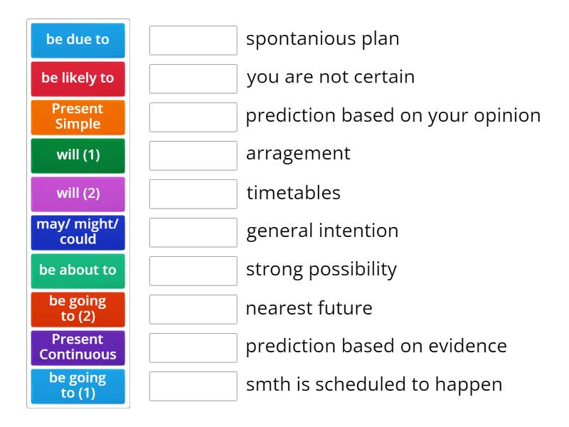Choose the purple 'will (2)' tile

pos(78,194)
